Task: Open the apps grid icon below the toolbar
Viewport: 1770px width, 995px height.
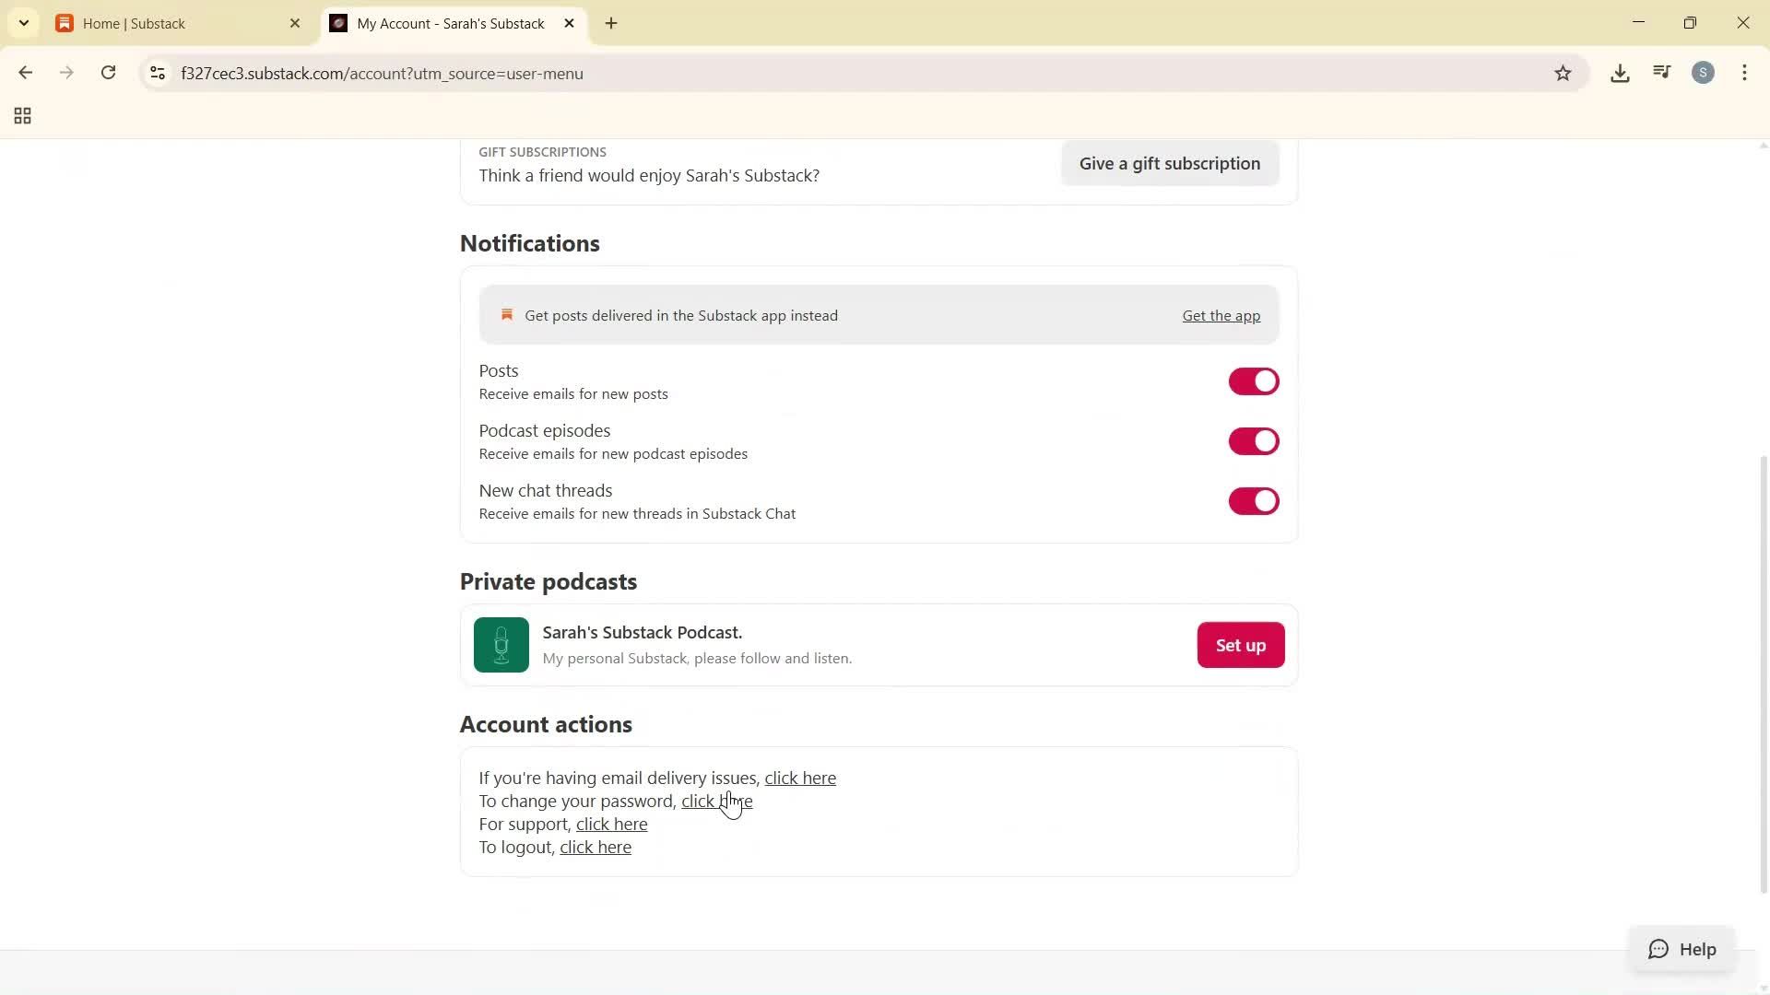Action: 21,115
